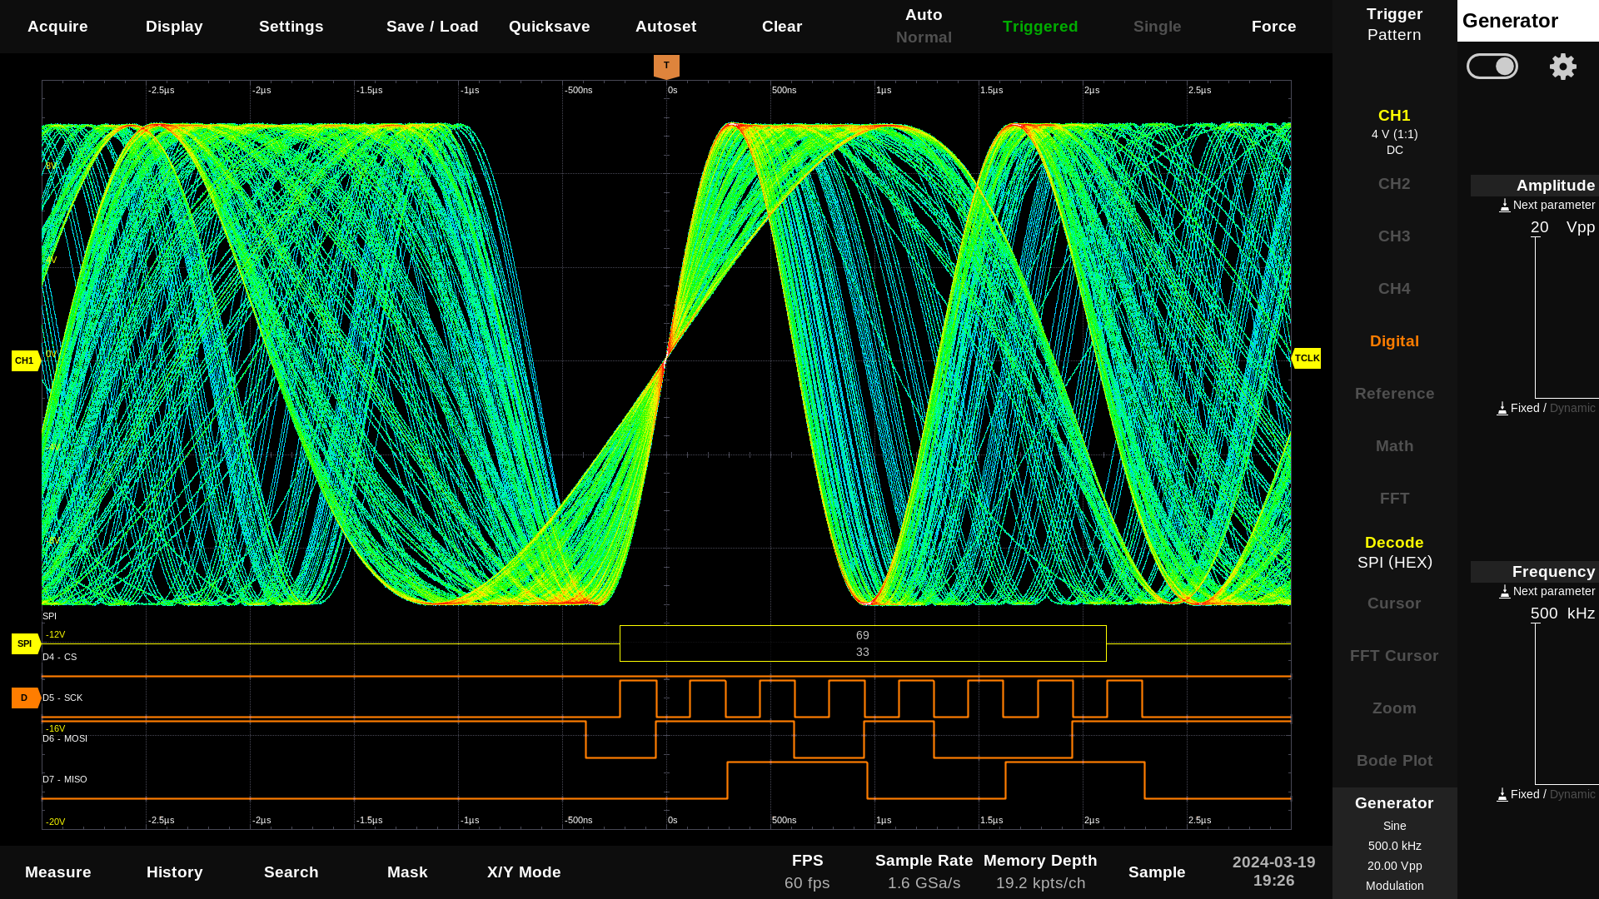Open the Digital channels panel
1599x899 pixels.
tap(1394, 341)
